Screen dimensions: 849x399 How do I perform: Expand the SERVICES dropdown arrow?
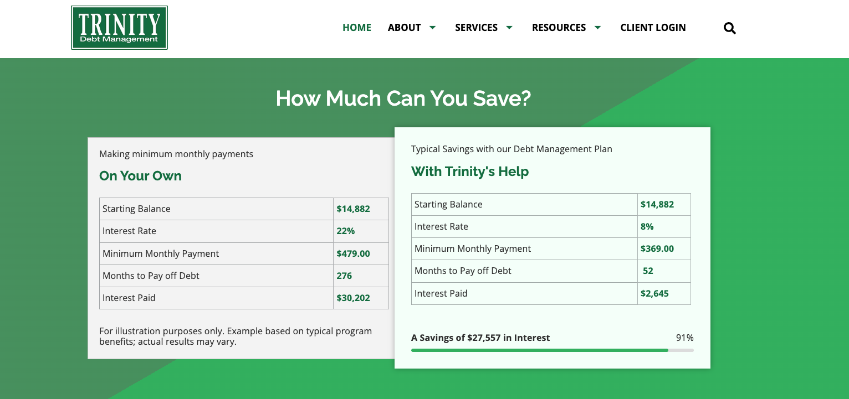tap(509, 27)
